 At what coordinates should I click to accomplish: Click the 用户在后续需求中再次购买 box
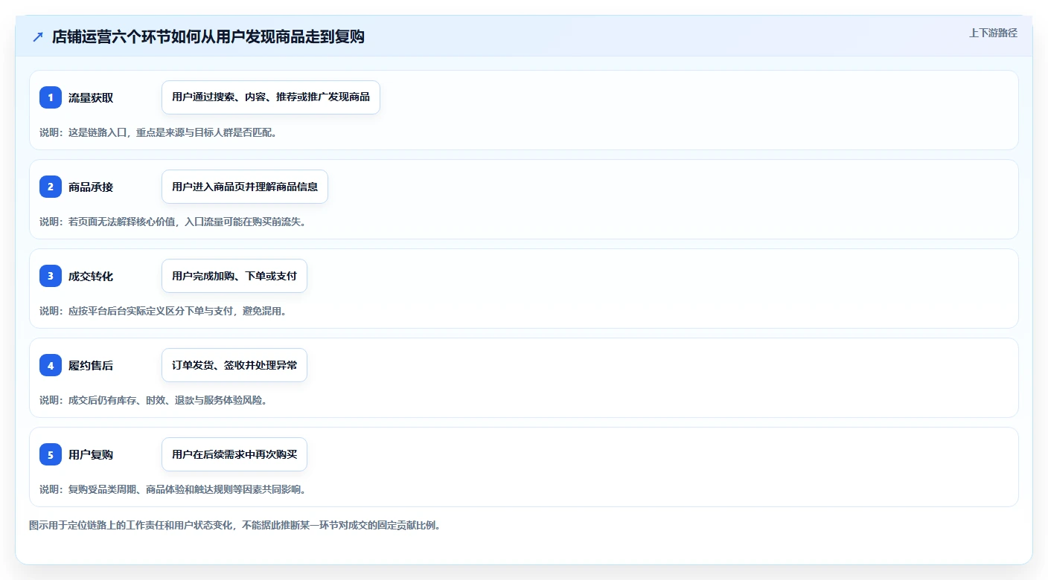234,454
